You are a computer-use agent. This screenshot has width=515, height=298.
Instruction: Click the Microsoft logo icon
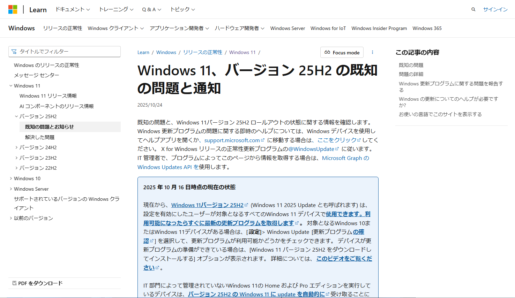(13, 9)
